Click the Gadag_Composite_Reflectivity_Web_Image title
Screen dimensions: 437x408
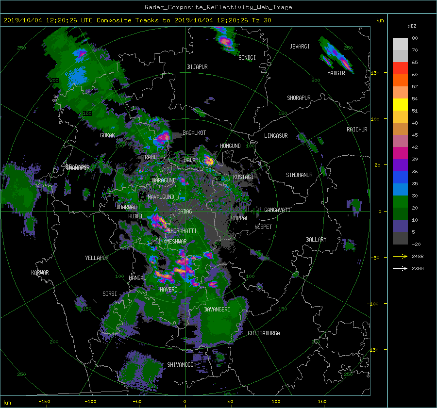click(218, 7)
